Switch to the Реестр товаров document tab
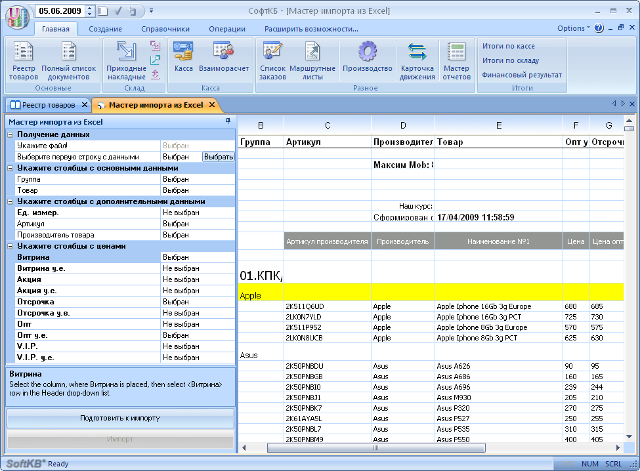The width and height of the screenshot is (640, 471). coord(48,105)
